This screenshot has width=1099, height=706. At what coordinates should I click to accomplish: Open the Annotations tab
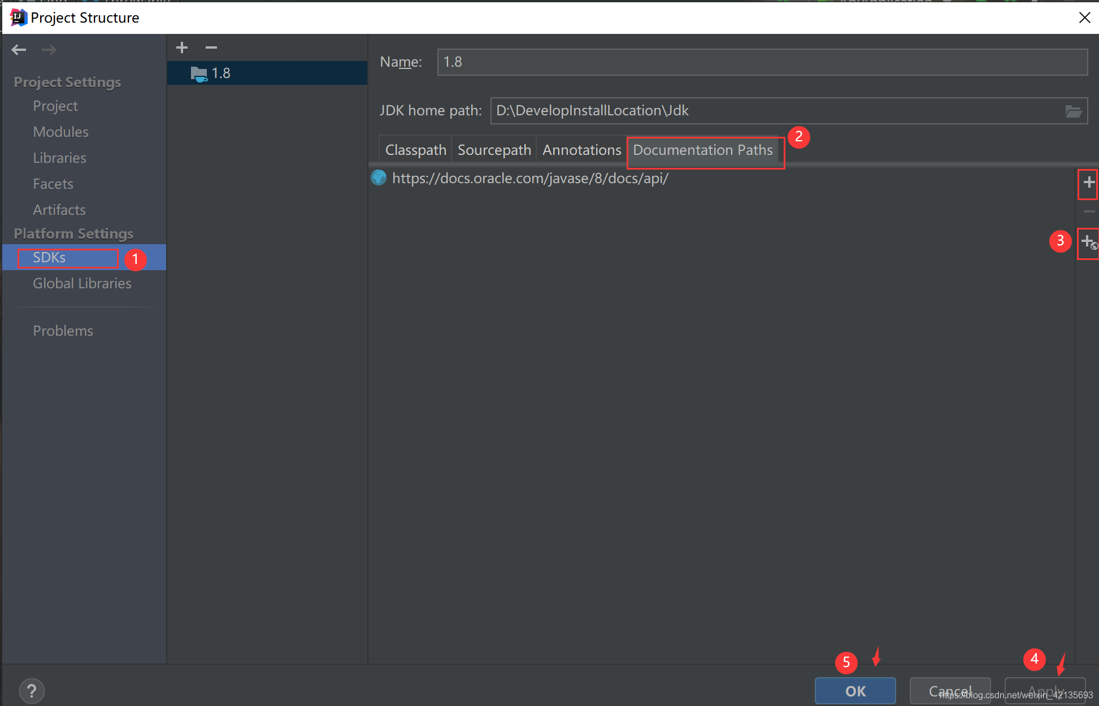581,150
